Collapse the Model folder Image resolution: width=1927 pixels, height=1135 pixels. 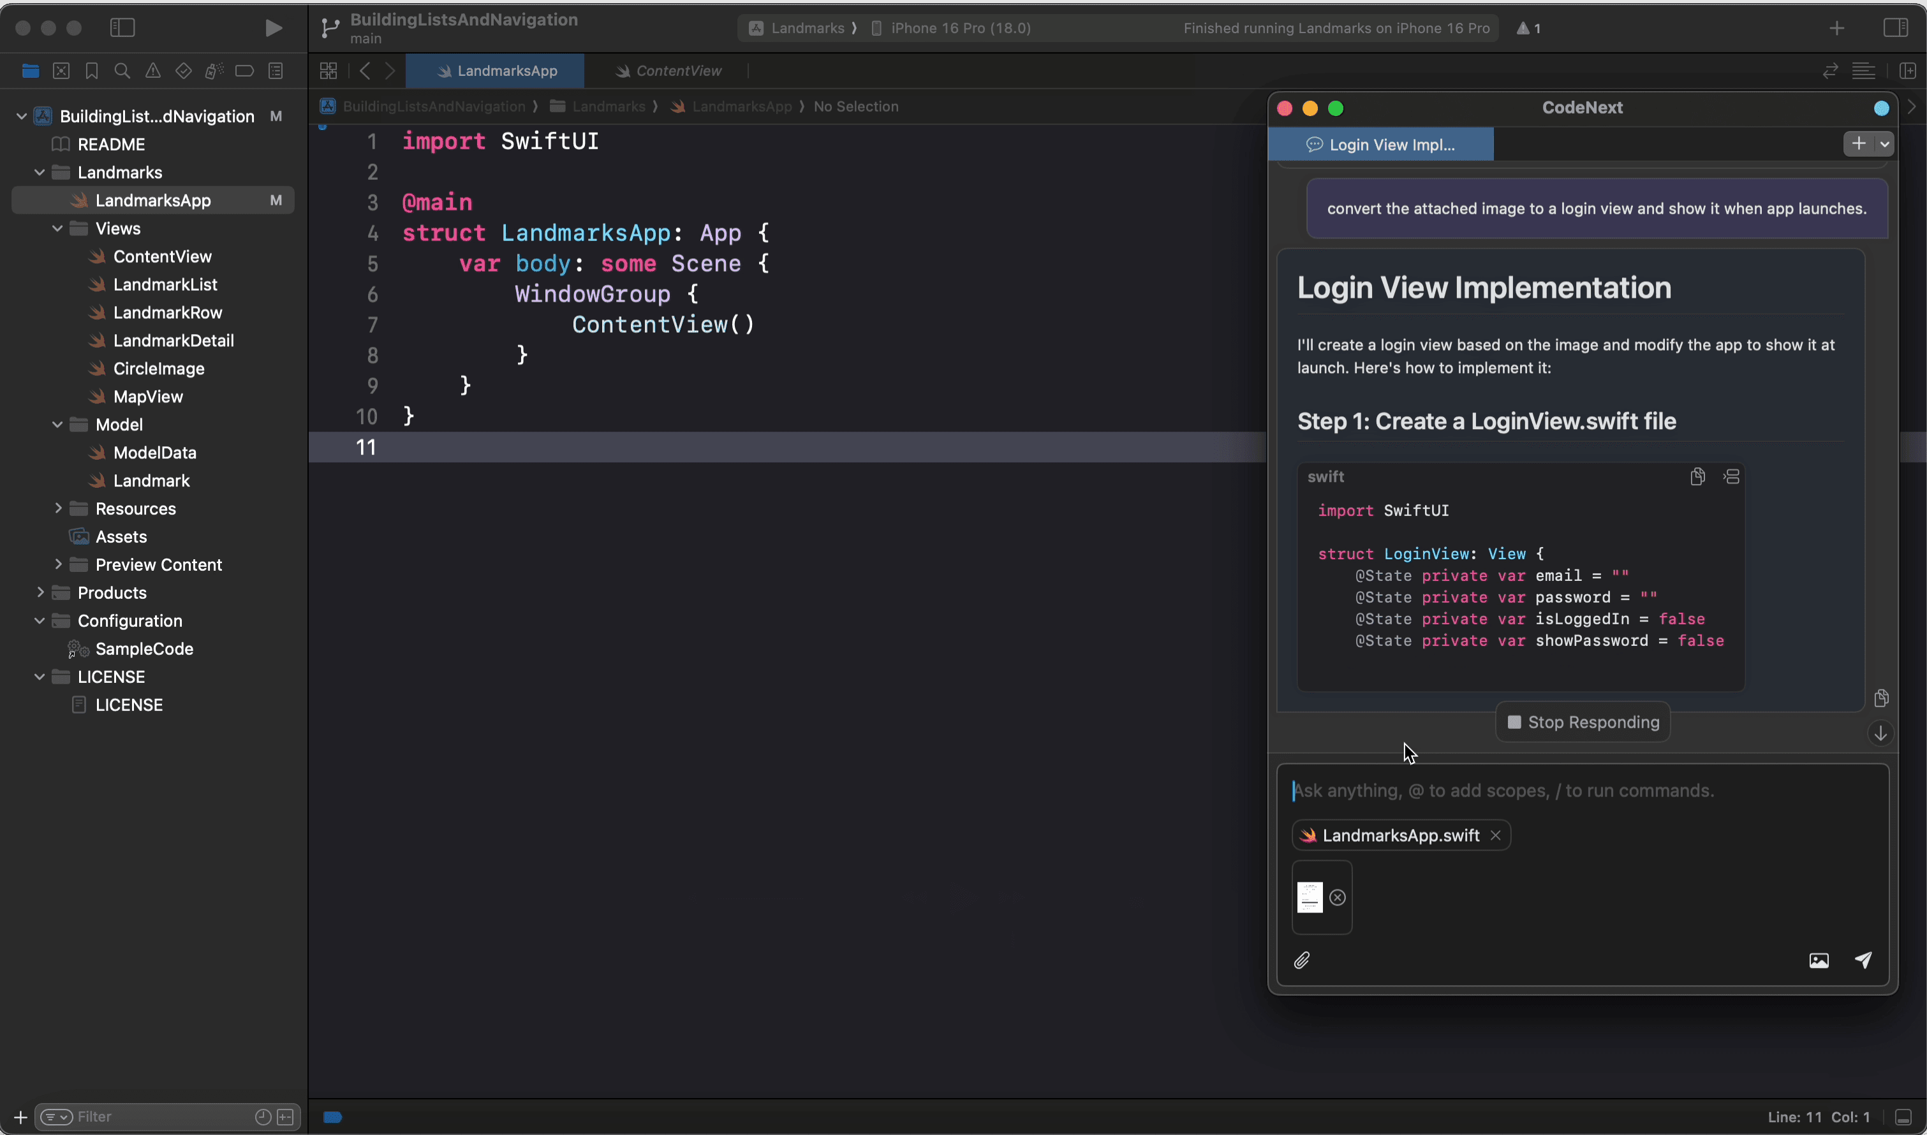click(x=57, y=425)
